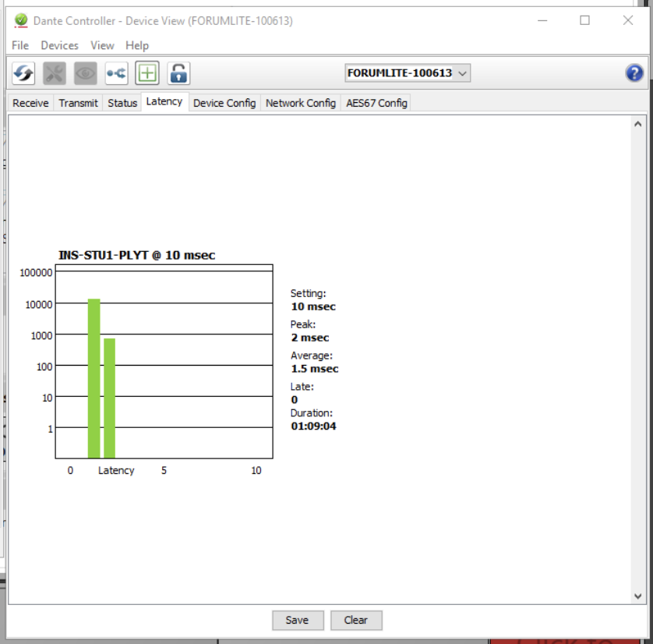Open help with blue question mark icon
653x644 pixels.
point(634,73)
